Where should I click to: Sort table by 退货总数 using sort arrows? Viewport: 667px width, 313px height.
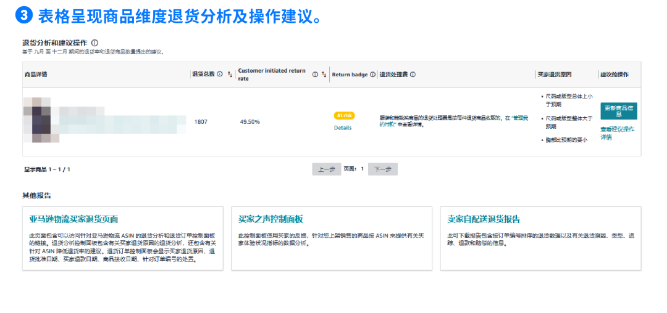point(230,75)
